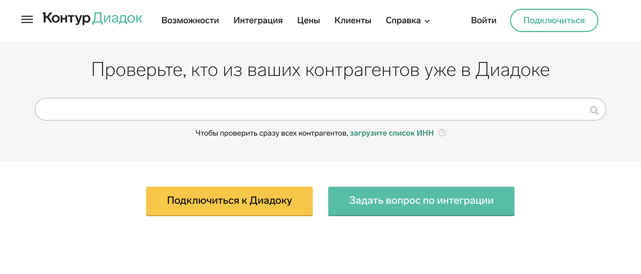Click the magnifying glass search icon
The width and height of the screenshot is (641, 274).
[x=594, y=110]
